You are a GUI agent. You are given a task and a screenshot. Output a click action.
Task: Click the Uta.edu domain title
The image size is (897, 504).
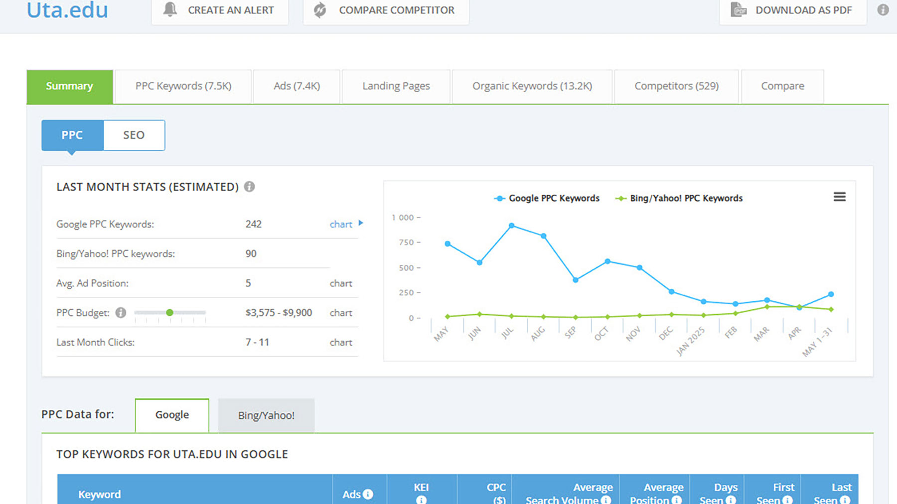67,10
